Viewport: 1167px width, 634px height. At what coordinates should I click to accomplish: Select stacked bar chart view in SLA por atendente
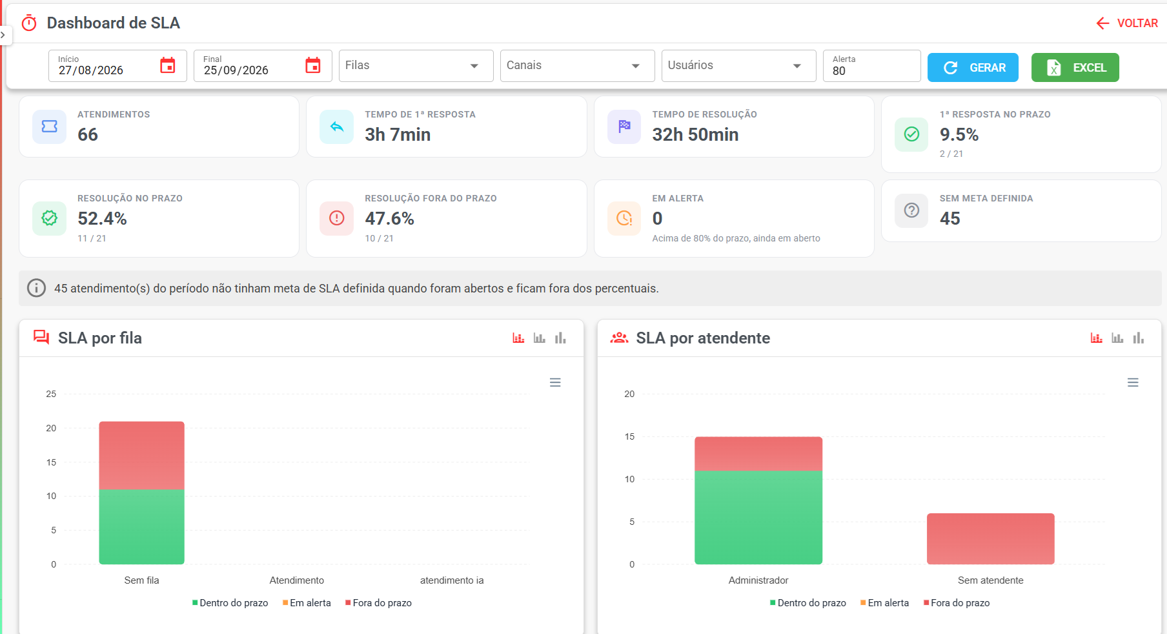pyautogui.click(x=1097, y=338)
